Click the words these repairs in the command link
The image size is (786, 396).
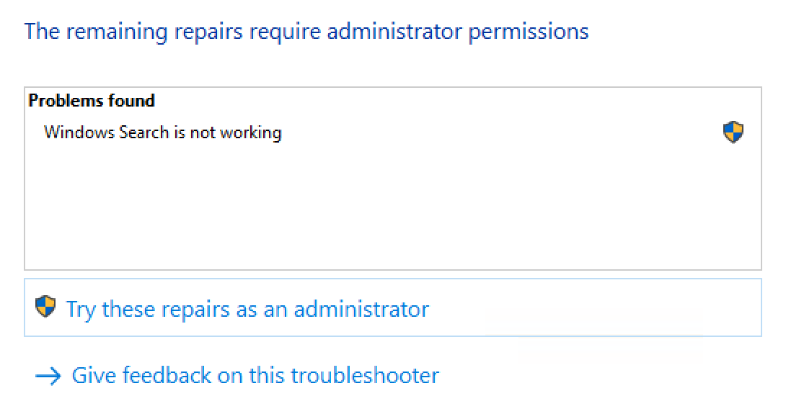coord(165,309)
